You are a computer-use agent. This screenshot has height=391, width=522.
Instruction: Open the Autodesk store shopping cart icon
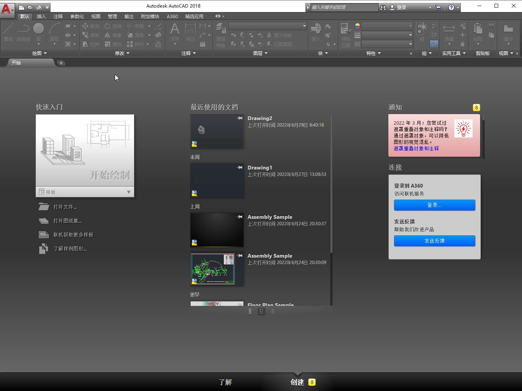[438, 8]
